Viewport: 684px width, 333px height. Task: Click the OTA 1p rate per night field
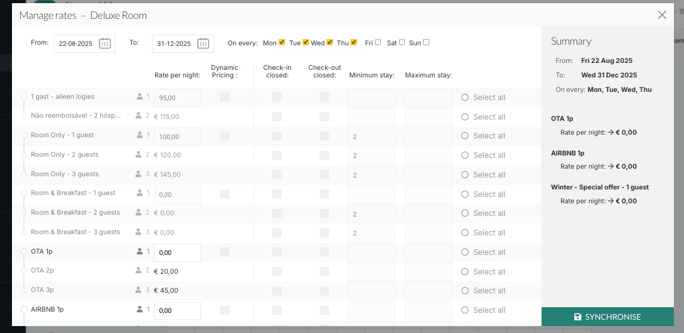point(178,253)
